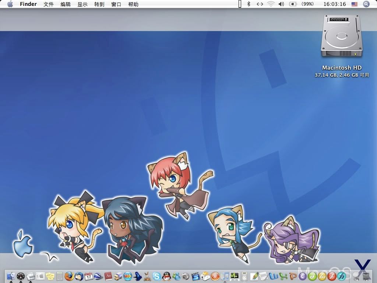Launch Calculator from the Dock
This screenshot has height=283, width=377.
59,276
